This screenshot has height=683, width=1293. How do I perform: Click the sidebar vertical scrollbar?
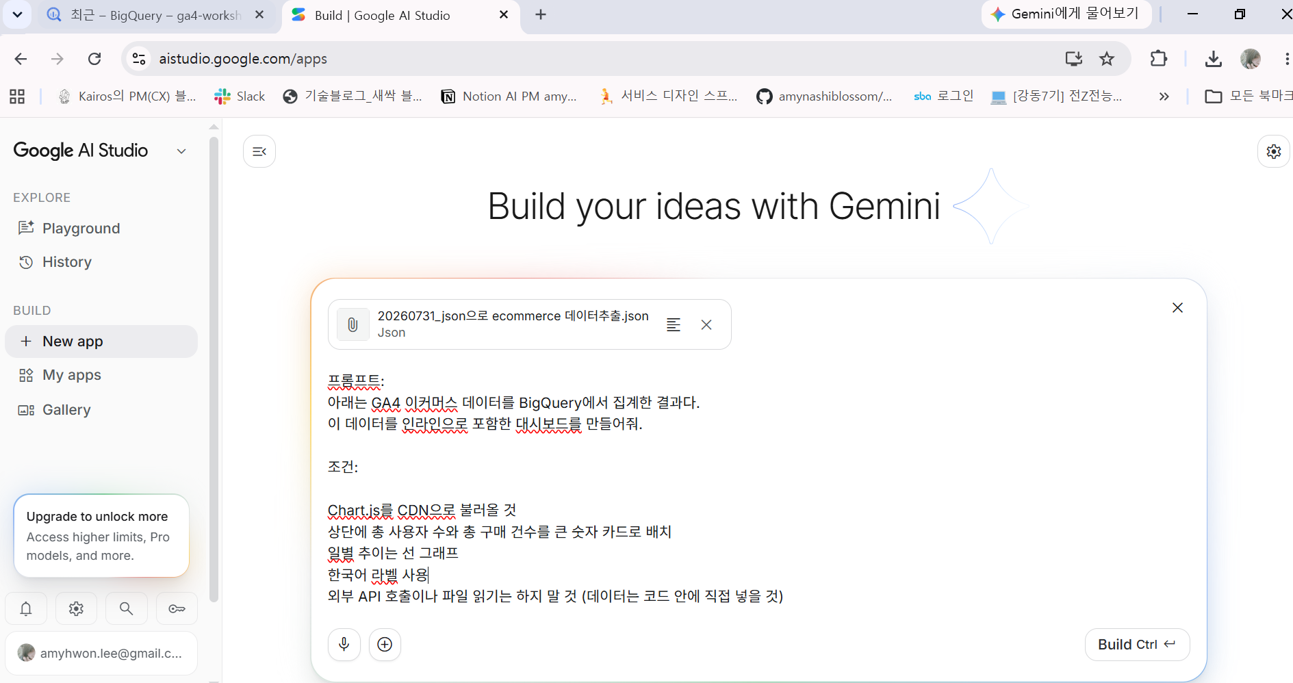pos(214,370)
